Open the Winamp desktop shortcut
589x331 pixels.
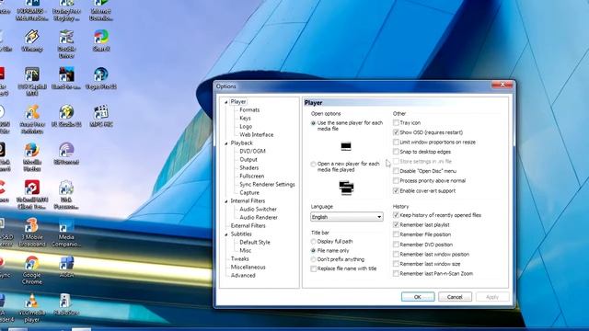[x=32, y=40]
